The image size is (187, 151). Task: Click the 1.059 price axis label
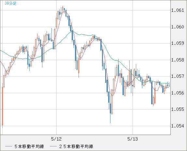click(x=178, y=43)
